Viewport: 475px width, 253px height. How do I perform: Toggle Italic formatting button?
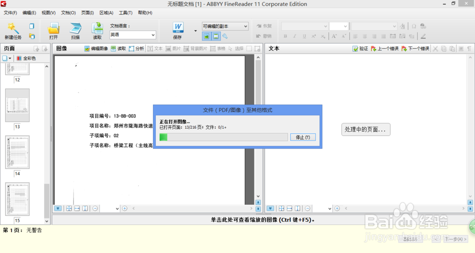click(x=294, y=36)
